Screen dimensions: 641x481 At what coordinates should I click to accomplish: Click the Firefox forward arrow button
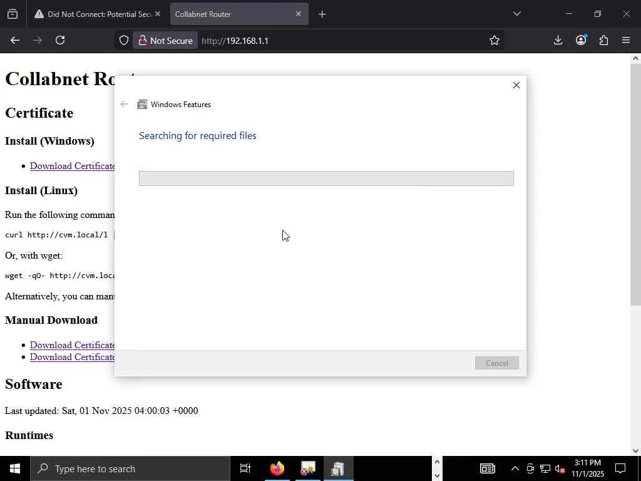(38, 40)
